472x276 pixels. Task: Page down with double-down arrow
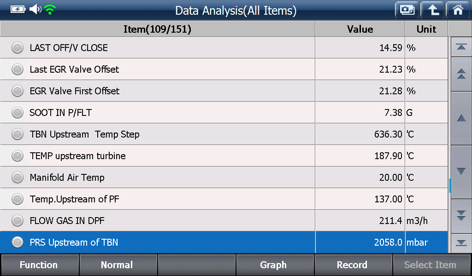[x=461, y=216]
